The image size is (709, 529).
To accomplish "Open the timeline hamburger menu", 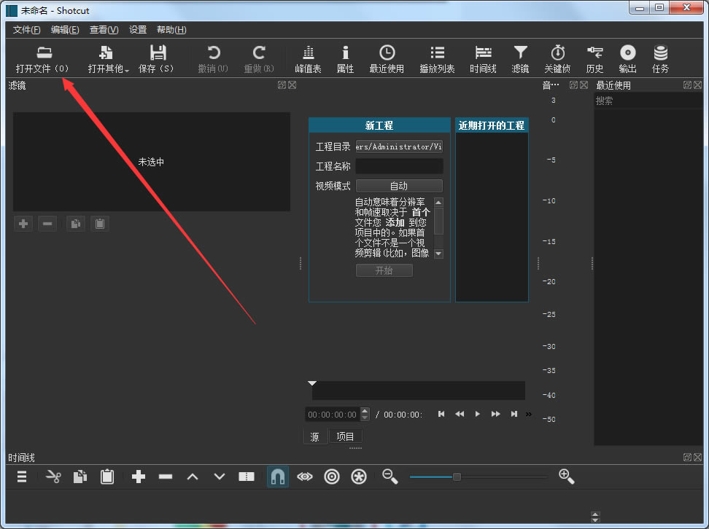I will [x=21, y=476].
